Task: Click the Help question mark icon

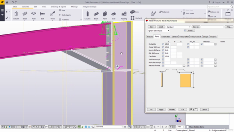Action: click(209, 3)
